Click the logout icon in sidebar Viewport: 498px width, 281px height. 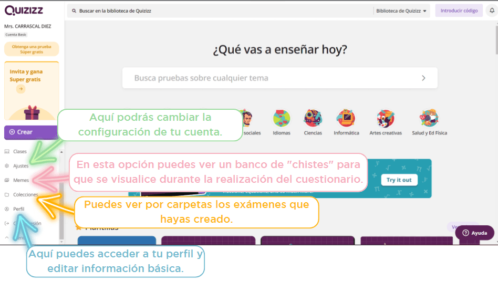(7, 224)
